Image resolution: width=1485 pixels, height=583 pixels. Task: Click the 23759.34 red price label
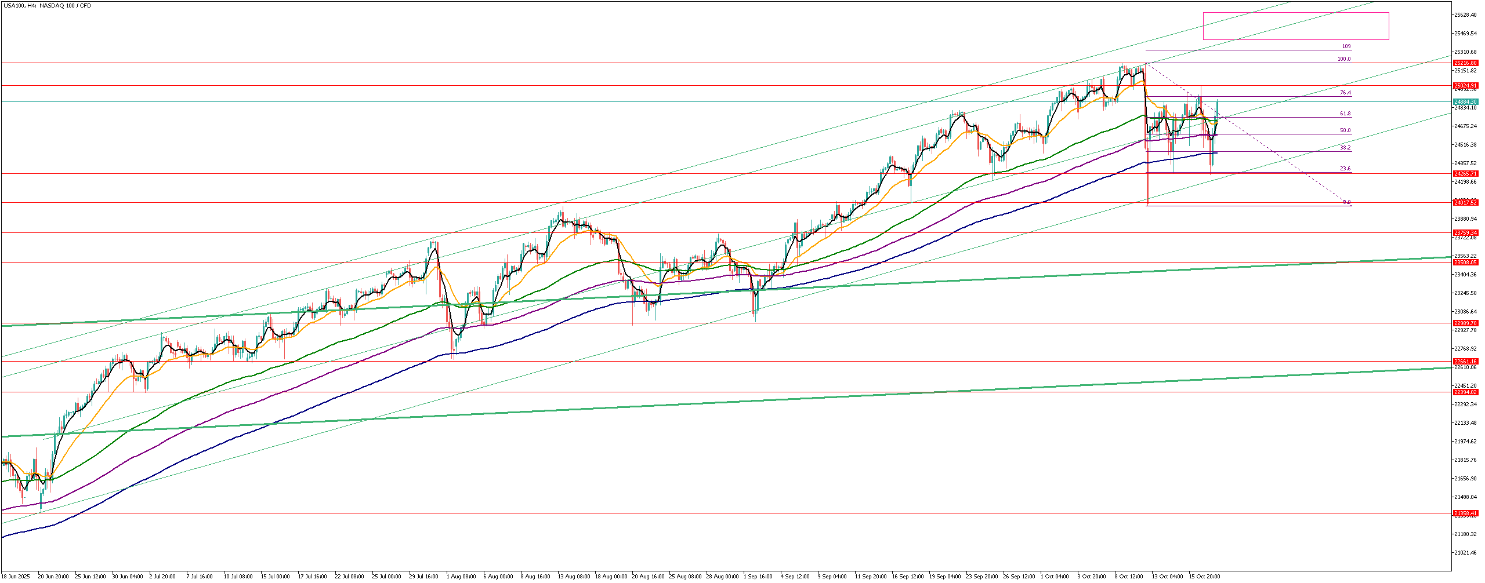coord(1465,233)
